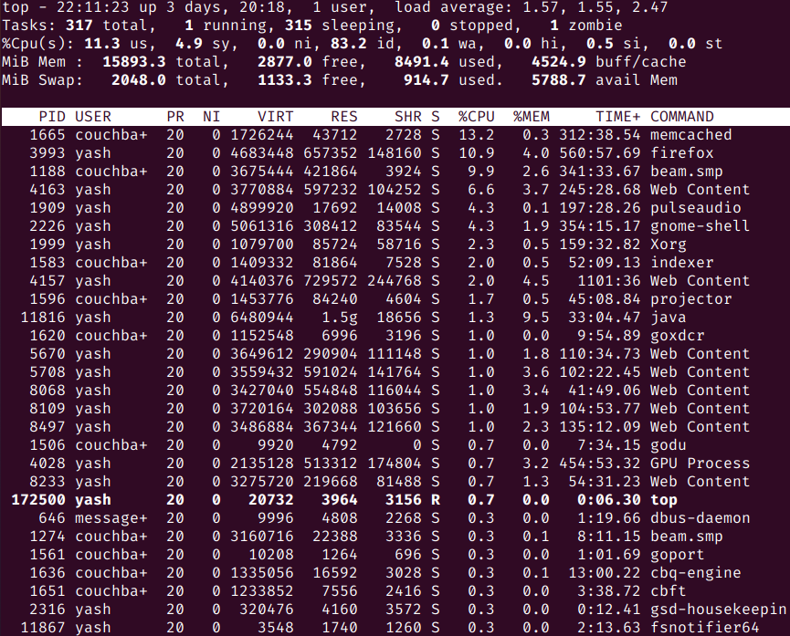The width and height of the screenshot is (790, 636).
Task: Click the %CPU column header
Action: click(x=476, y=117)
